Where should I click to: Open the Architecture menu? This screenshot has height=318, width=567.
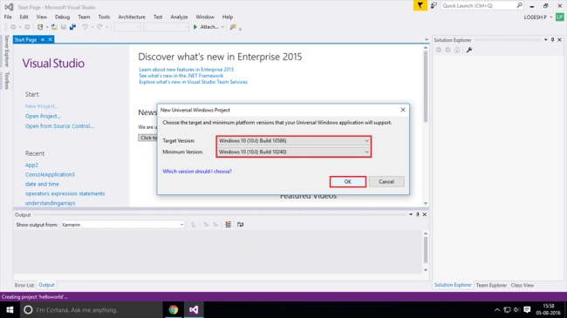[132, 17]
